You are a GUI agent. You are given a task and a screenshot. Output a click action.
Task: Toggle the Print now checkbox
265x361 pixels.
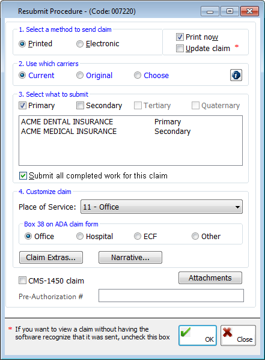(180, 37)
